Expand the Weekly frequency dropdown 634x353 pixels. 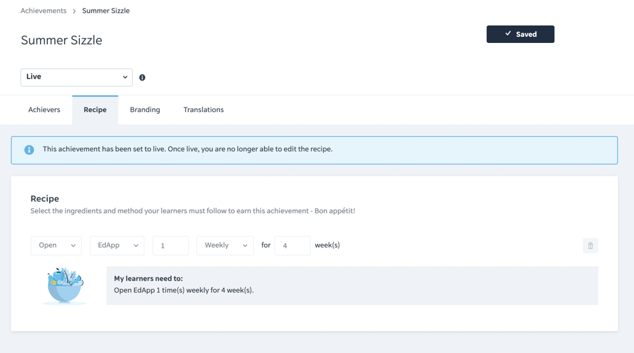coord(225,246)
